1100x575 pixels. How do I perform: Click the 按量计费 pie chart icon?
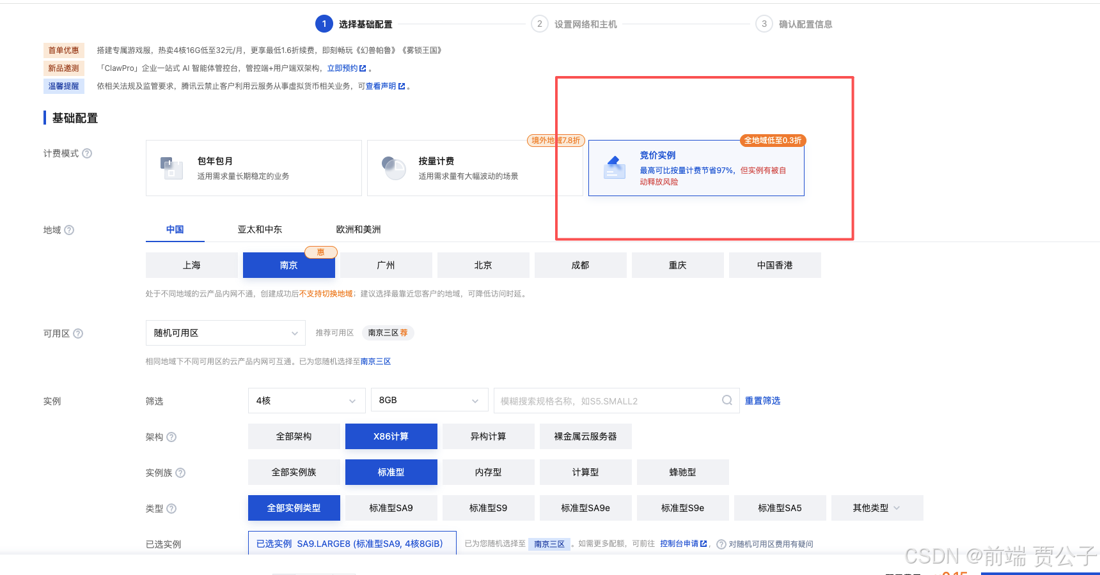click(x=394, y=168)
